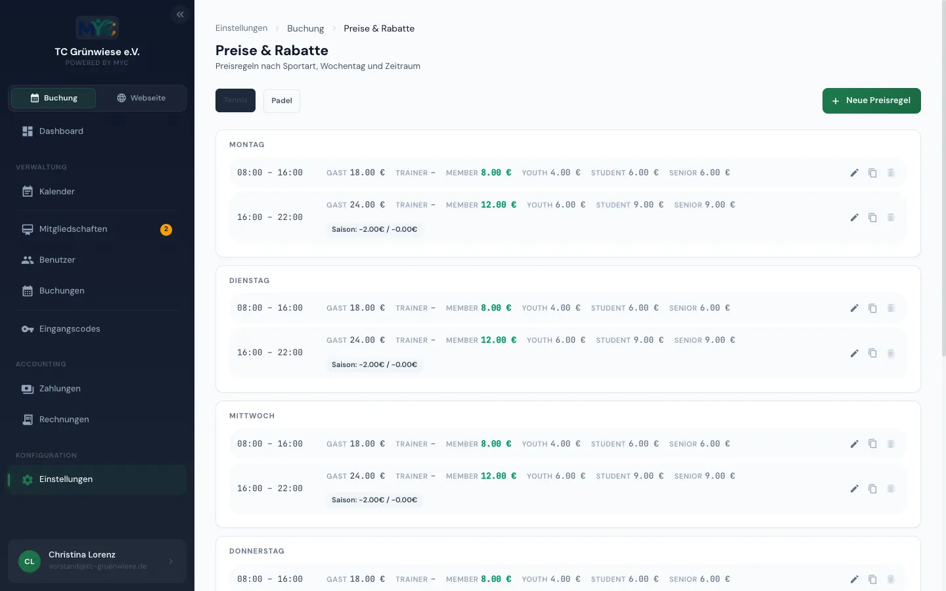Select the Tennis sport tab
The image size is (946, 591).
(235, 100)
